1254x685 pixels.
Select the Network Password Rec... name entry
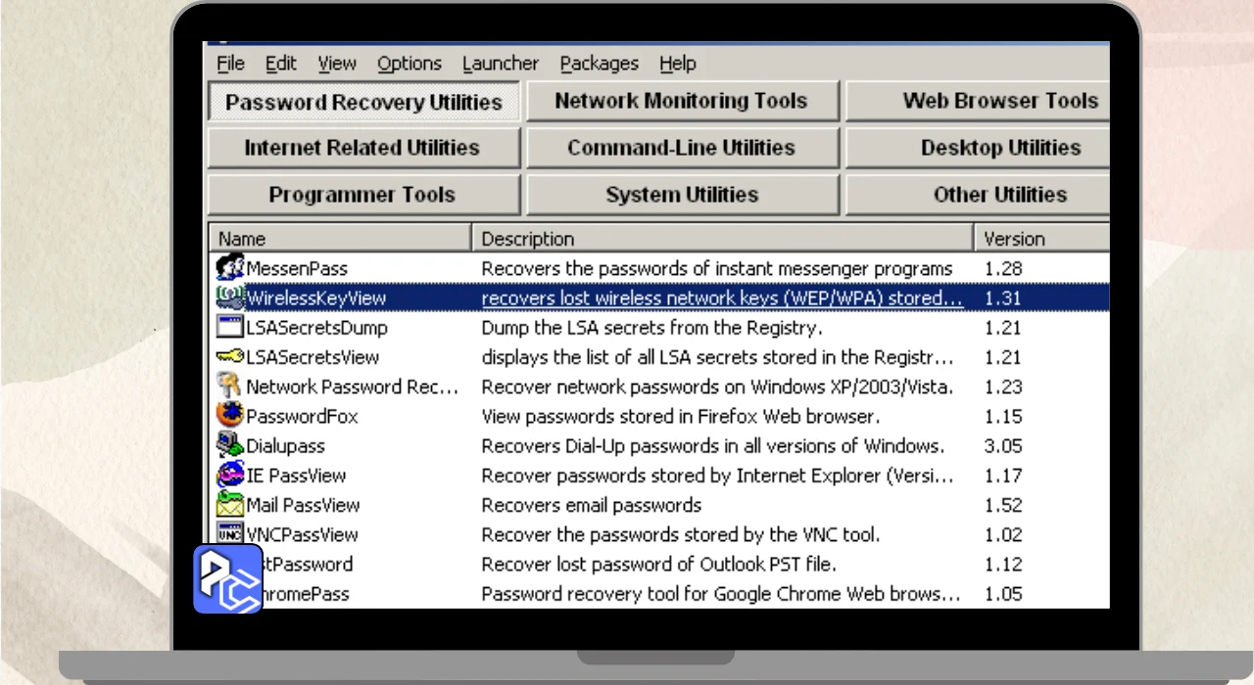(x=353, y=386)
